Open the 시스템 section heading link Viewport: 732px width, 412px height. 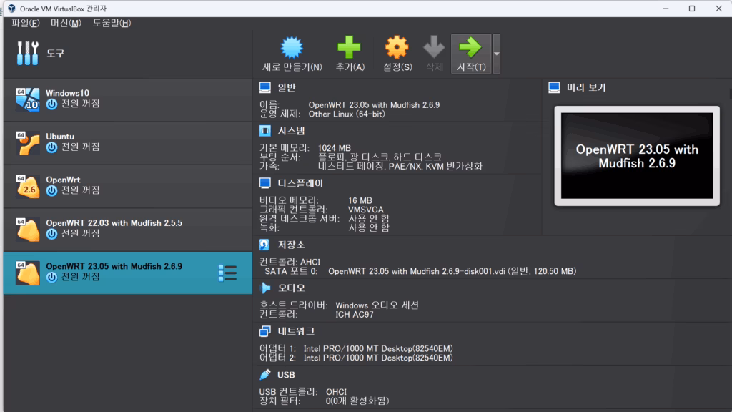[x=292, y=131]
